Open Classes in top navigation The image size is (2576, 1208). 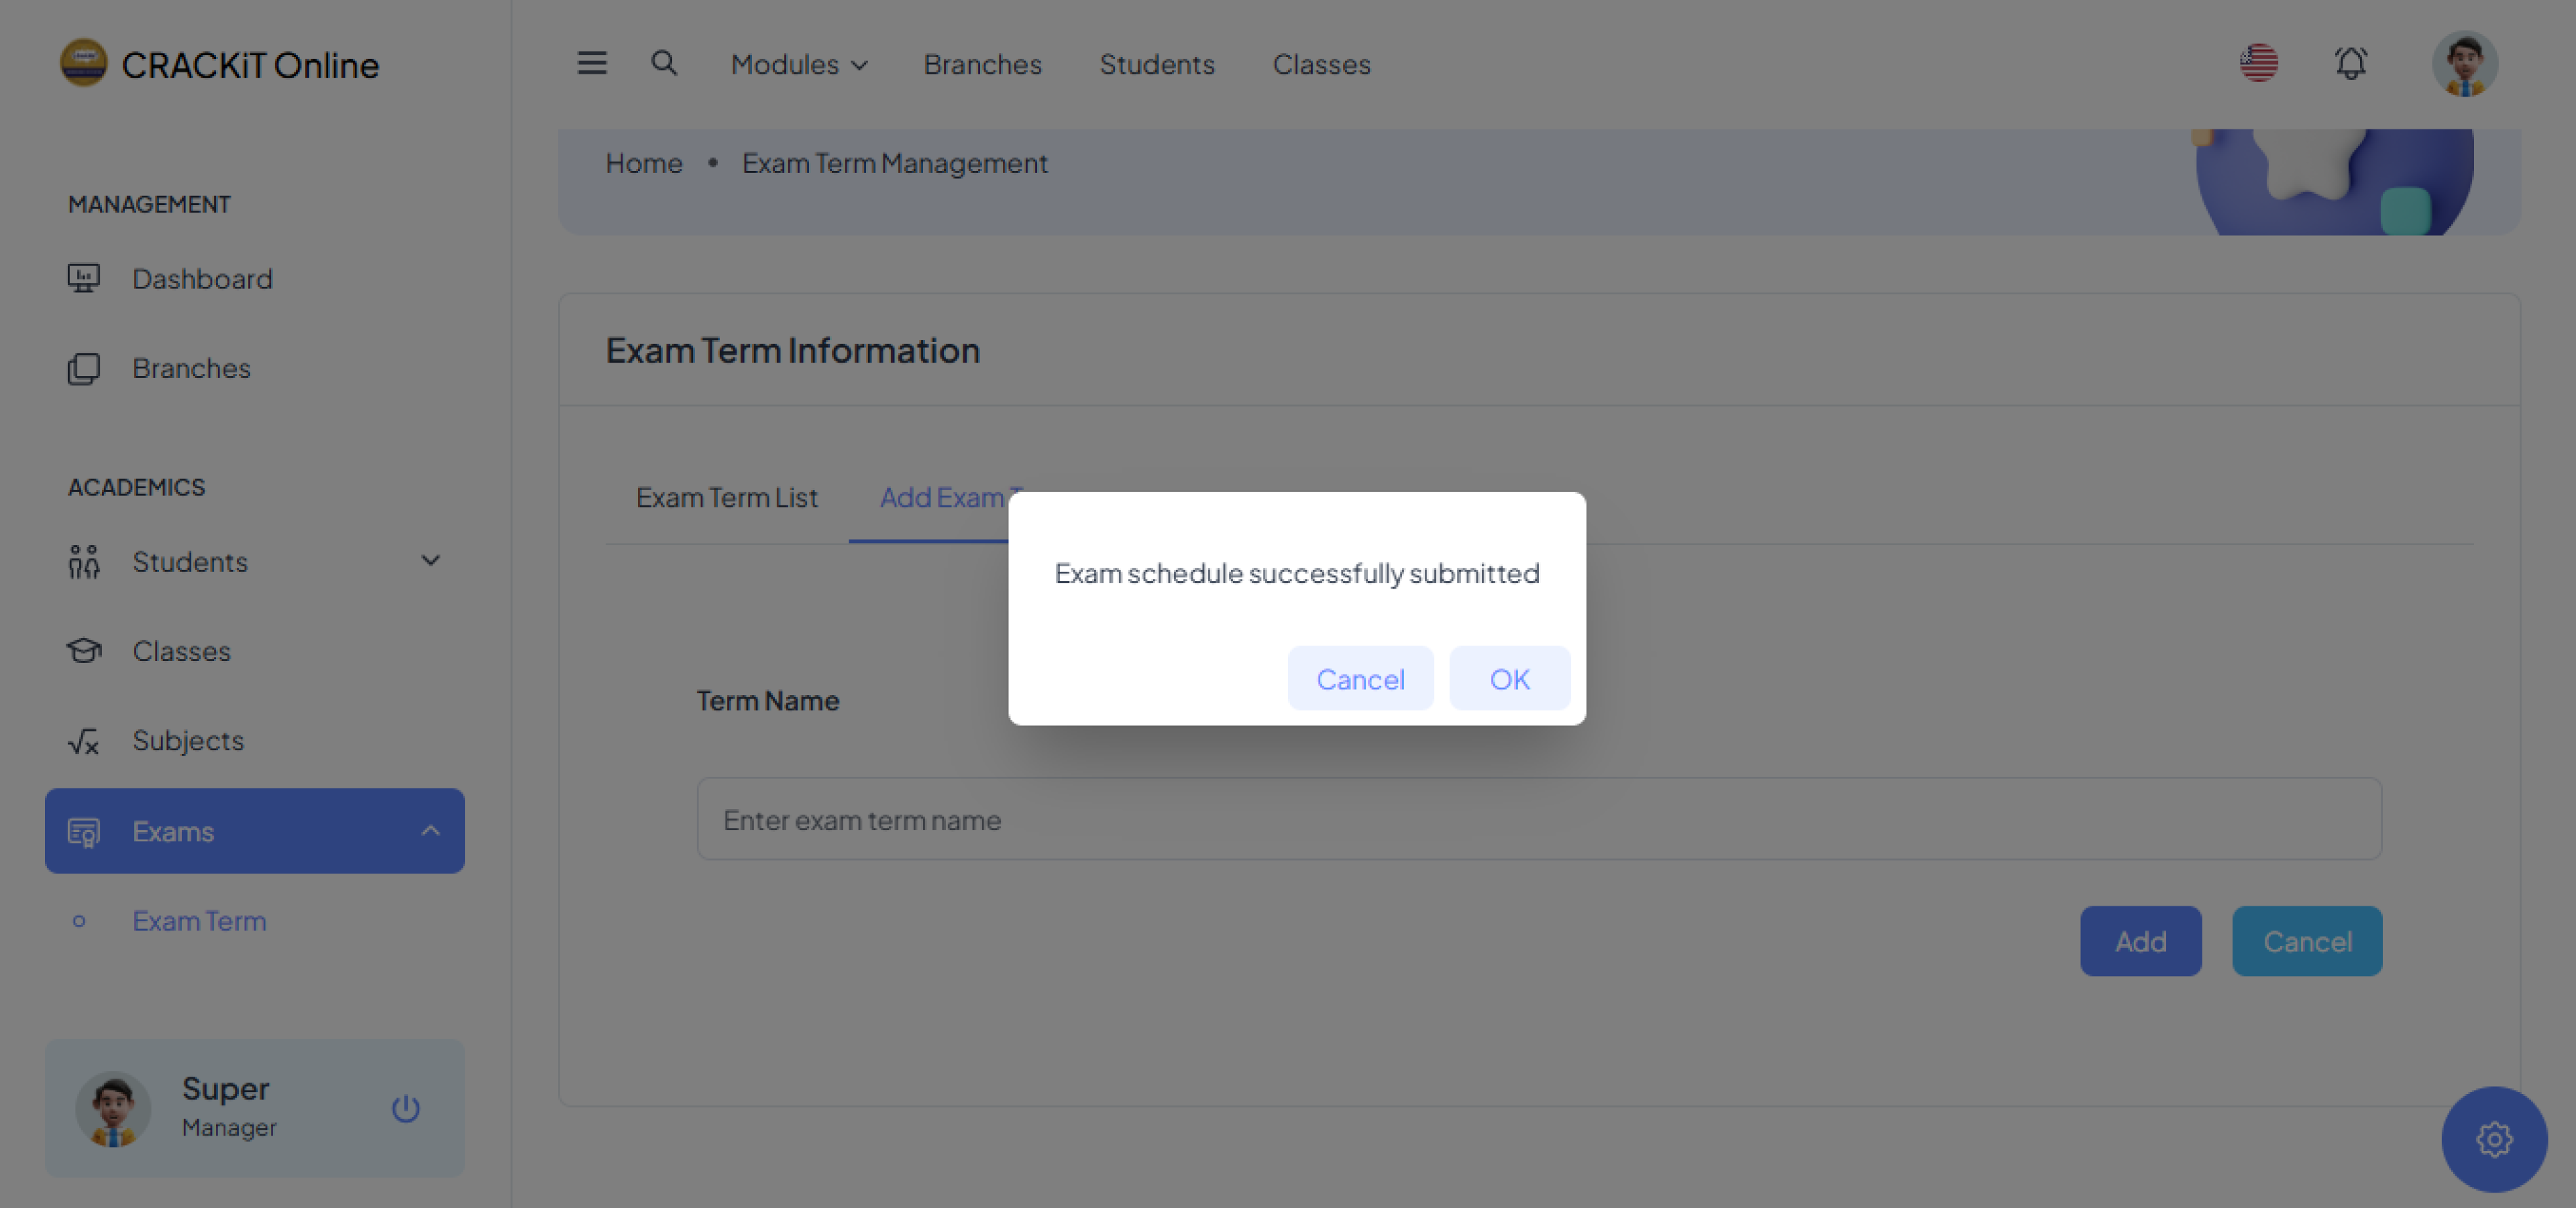click(x=1320, y=64)
